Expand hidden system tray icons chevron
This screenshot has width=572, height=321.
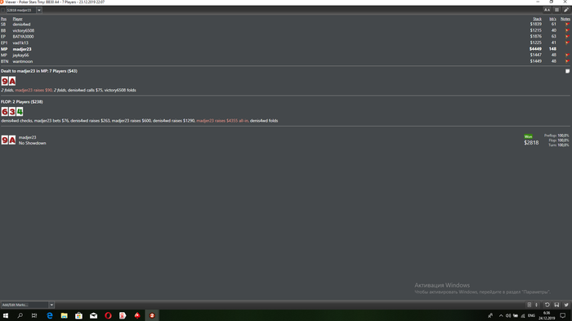(x=501, y=316)
